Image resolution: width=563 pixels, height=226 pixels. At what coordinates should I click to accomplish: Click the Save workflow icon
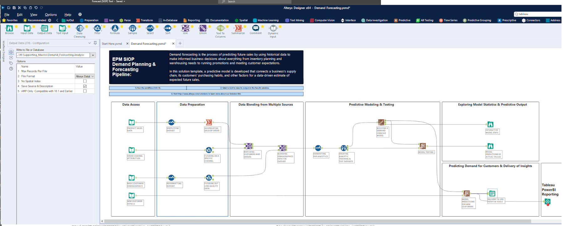[x=14, y=8]
